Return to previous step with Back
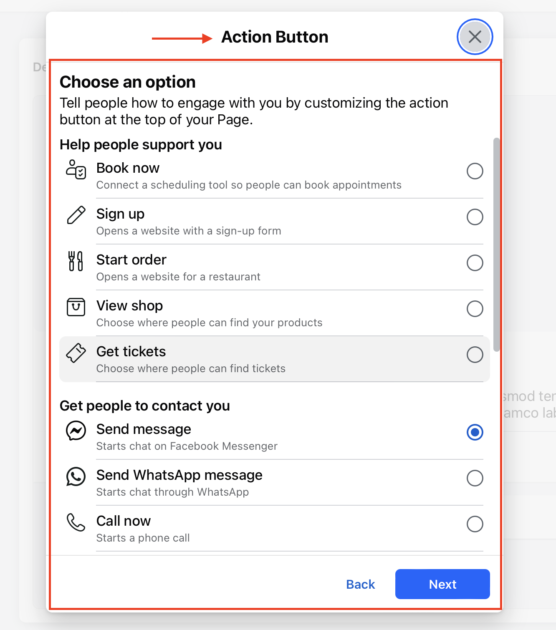The image size is (556, 630). point(361,584)
